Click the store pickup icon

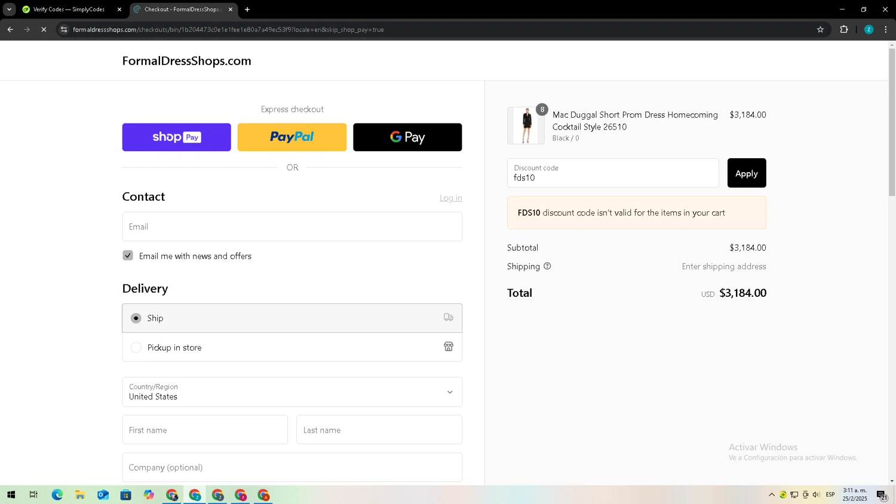pyautogui.click(x=449, y=346)
